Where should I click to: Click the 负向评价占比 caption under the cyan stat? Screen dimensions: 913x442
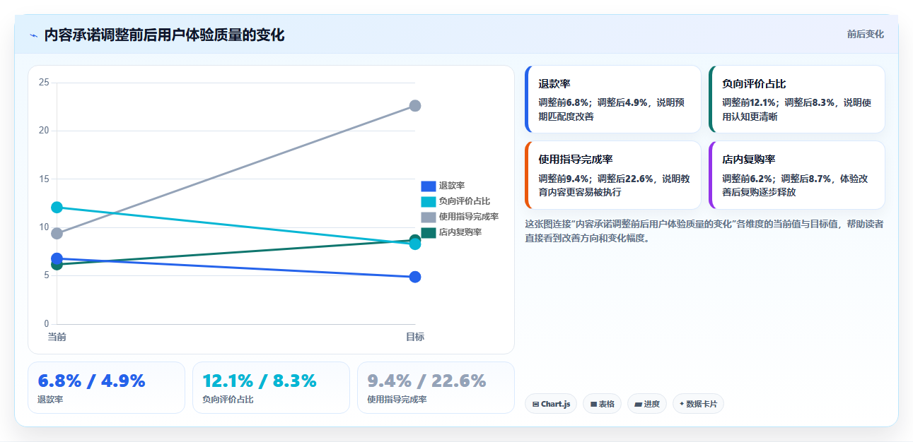[228, 400]
